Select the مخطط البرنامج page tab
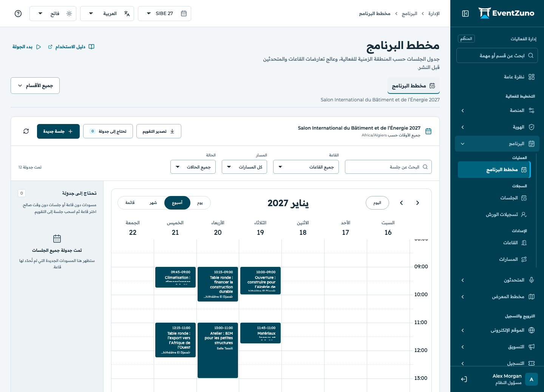 (x=414, y=86)
